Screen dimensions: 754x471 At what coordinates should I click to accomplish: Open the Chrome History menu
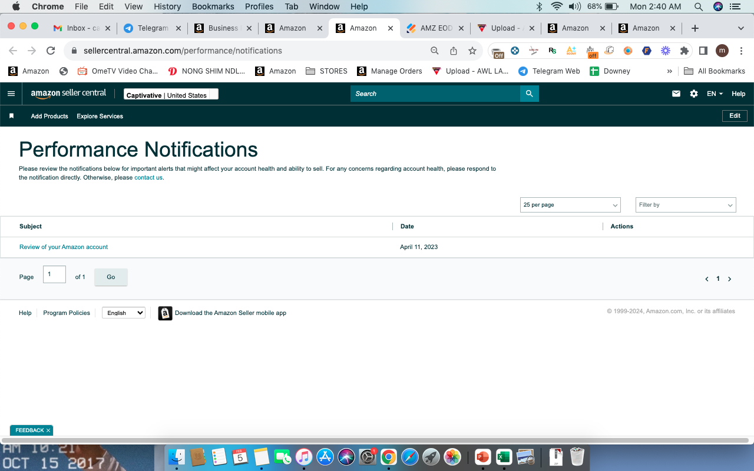click(x=167, y=6)
